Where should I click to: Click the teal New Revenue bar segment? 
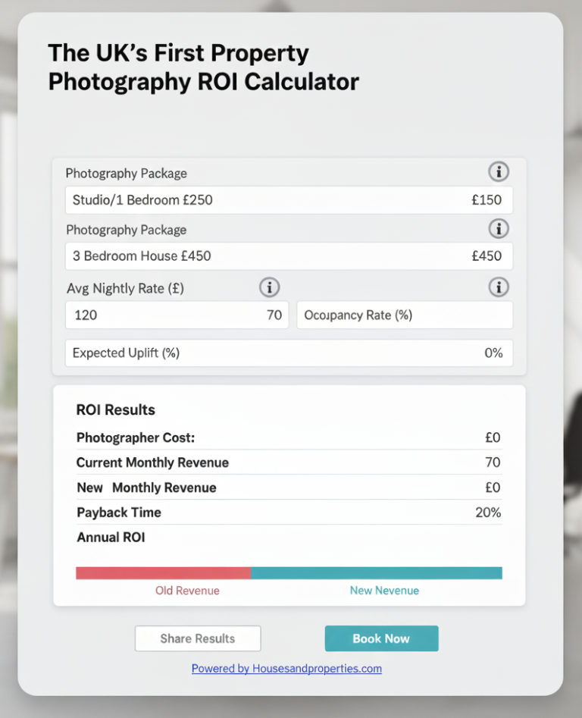[376, 573]
